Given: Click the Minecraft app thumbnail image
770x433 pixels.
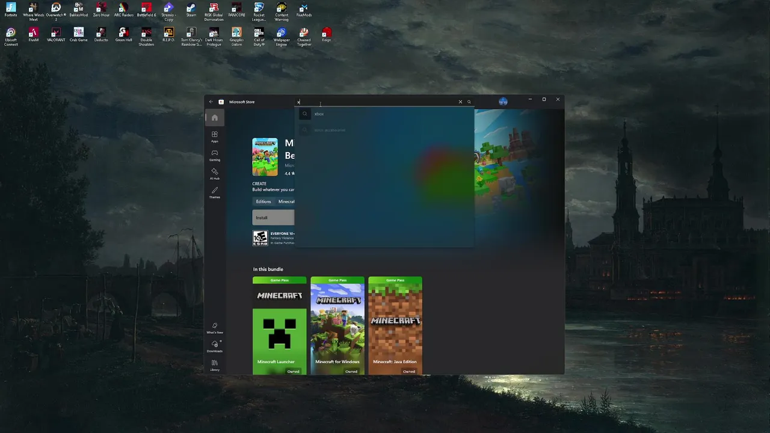Looking at the screenshot, I should tap(265, 157).
